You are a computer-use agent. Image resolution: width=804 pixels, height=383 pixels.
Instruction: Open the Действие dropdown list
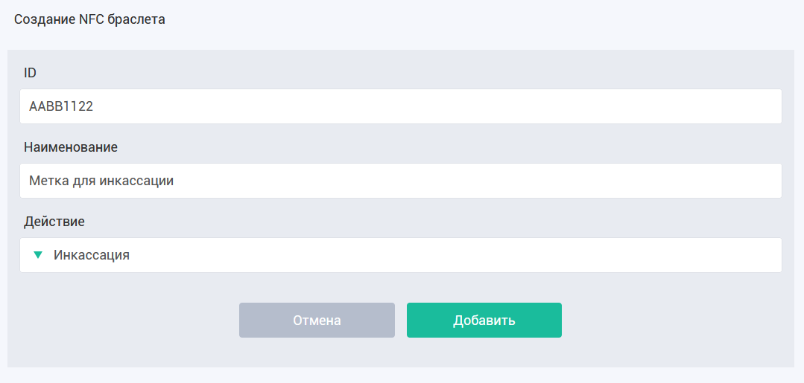click(400, 255)
